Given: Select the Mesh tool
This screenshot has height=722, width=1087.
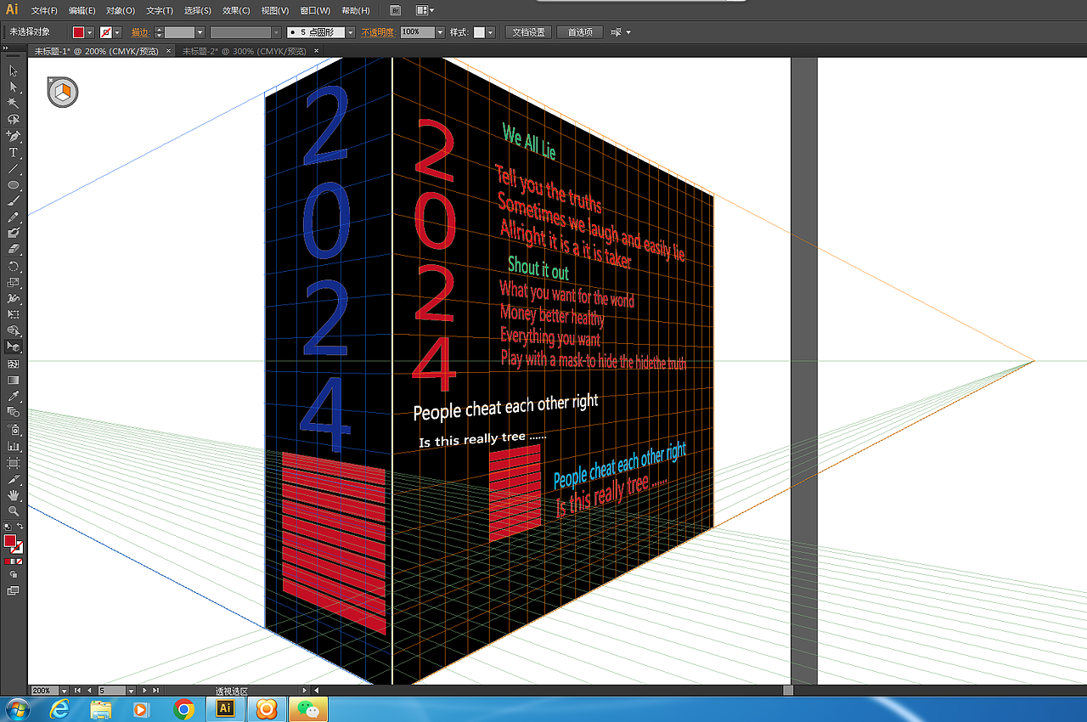Looking at the screenshot, I should pyautogui.click(x=14, y=364).
